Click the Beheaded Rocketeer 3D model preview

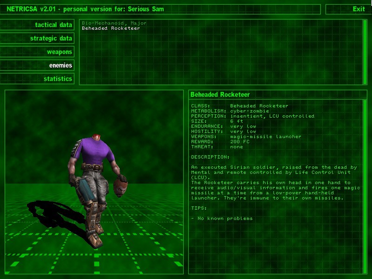tap(94, 182)
